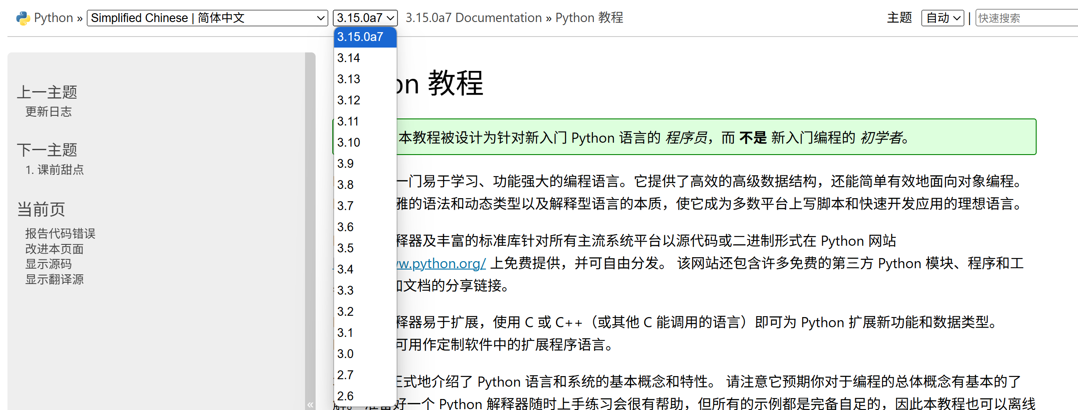Click the Python logo icon
This screenshot has width=1078, height=410.
(23, 18)
